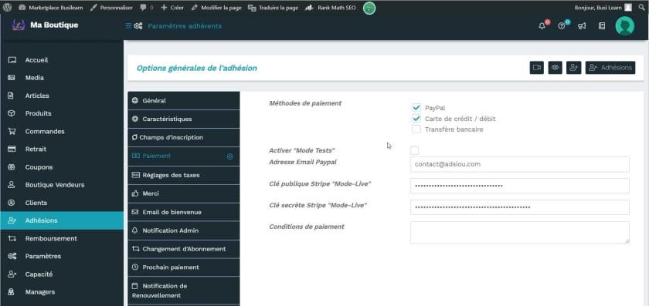Open Retrait in sidebar

click(x=62, y=149)
